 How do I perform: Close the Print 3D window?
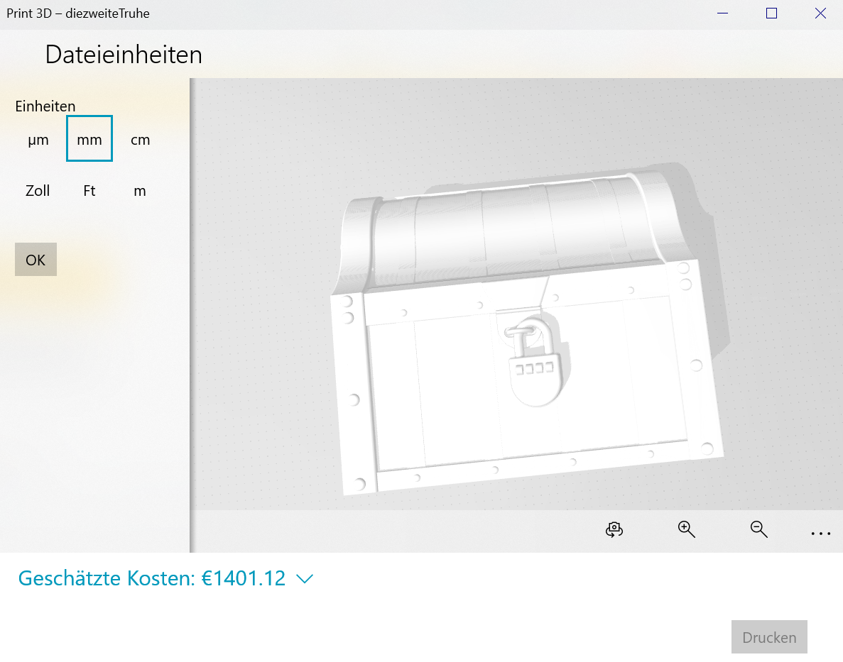tap(820, 13)
